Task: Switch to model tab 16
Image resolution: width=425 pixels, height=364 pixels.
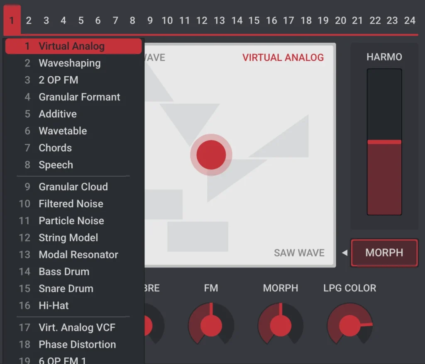Action: coord(271,20)
